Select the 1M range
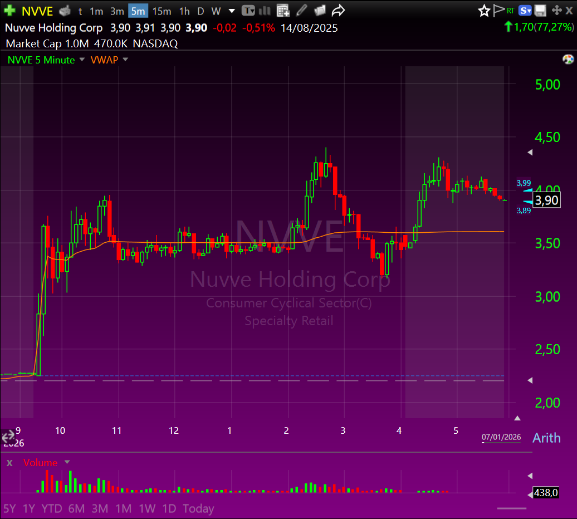This screenshot has width=577, height=519. point(123,508)
